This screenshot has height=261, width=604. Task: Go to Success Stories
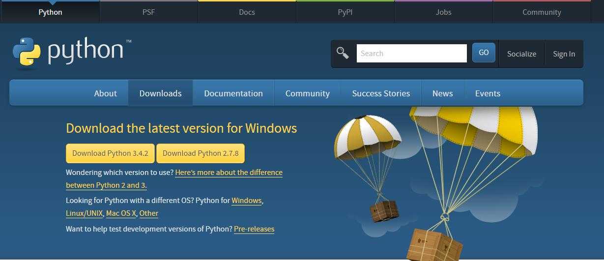[381, 93]
